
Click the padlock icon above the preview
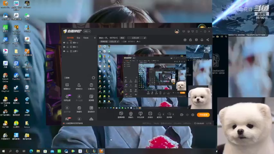tap(190, 40)
